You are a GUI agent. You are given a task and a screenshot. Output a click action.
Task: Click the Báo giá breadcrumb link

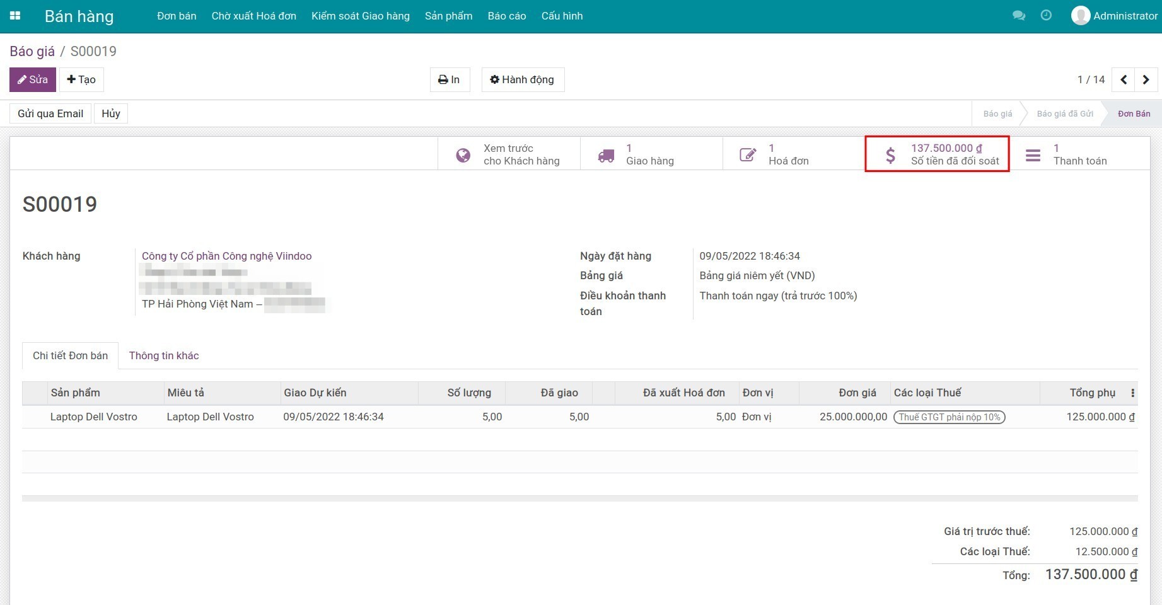point(32,51)
